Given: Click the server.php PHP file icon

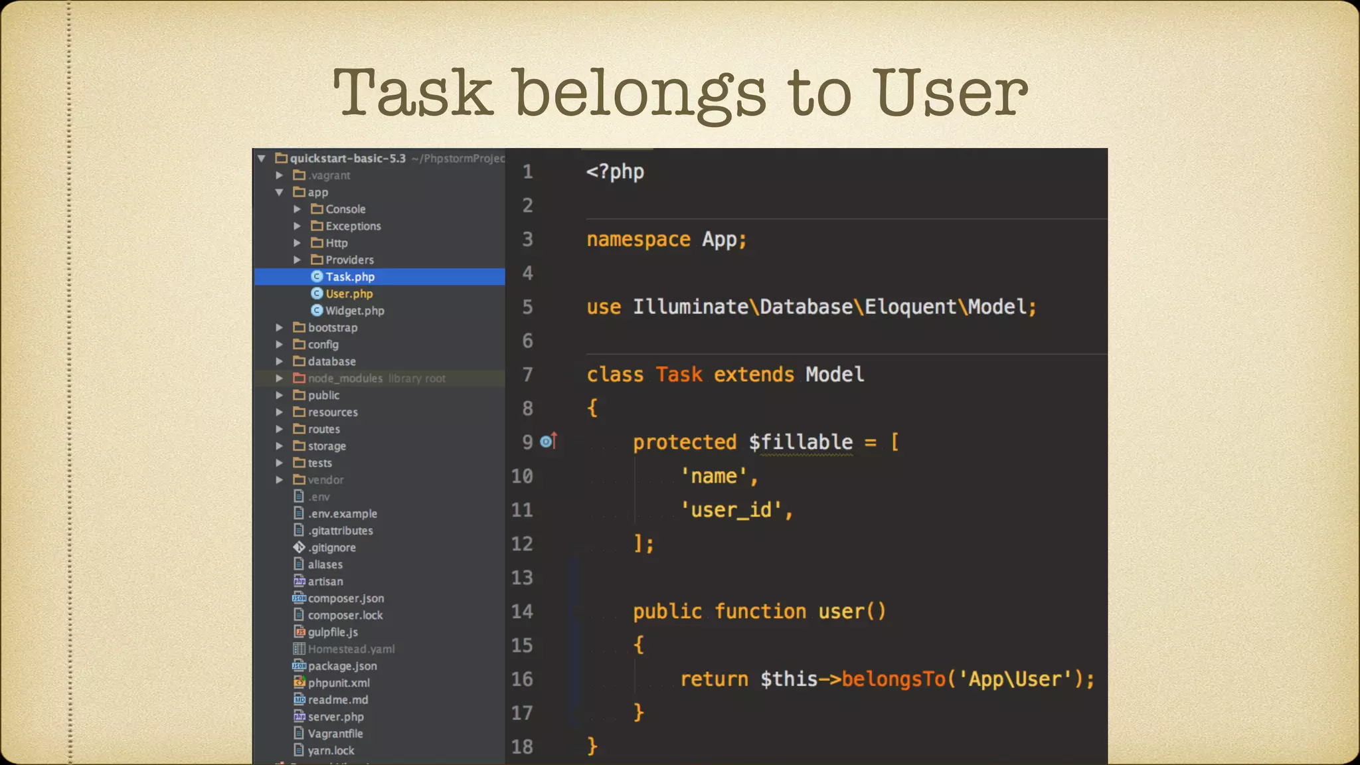Looking at the screenshot, I should coord(299,717).
